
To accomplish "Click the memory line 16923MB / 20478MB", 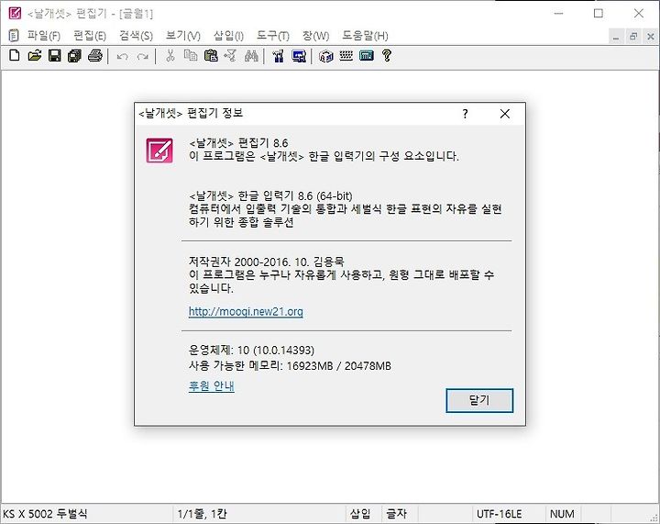I will pos(290,365).
